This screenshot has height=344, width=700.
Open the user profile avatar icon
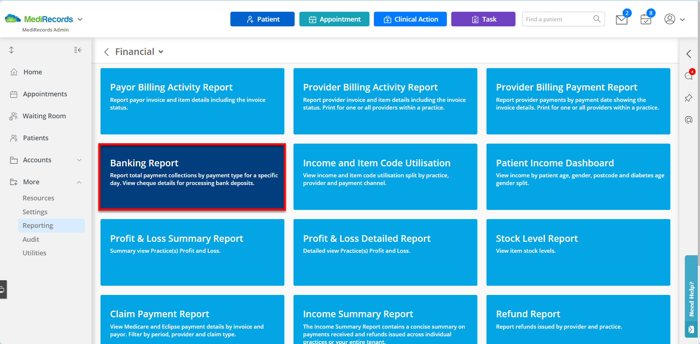coord(670,19)
